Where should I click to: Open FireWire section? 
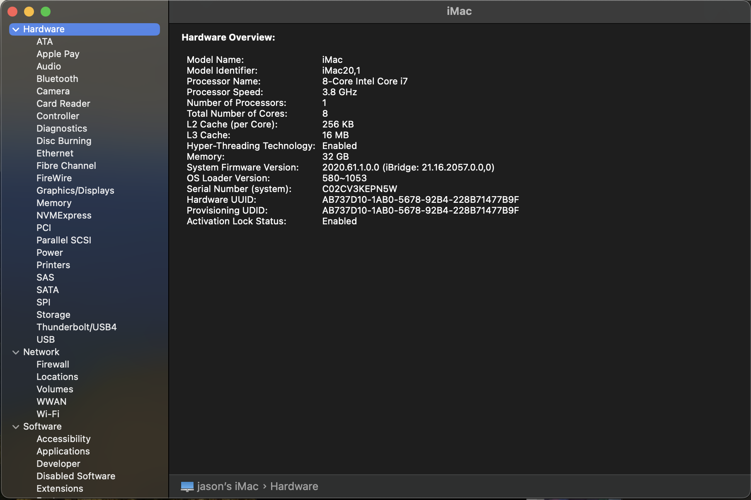tap(54, 178)
